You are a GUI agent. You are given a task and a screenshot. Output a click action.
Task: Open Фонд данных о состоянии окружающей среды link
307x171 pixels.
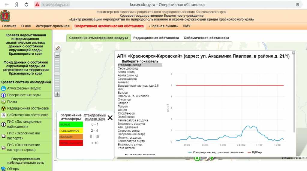pyautogui.click(x=26, y=68)
